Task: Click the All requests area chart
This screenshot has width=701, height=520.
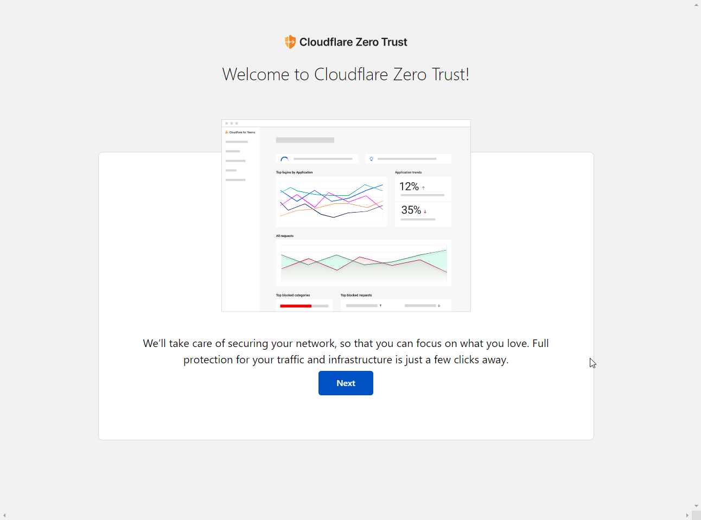Action: tap(364, 263)
